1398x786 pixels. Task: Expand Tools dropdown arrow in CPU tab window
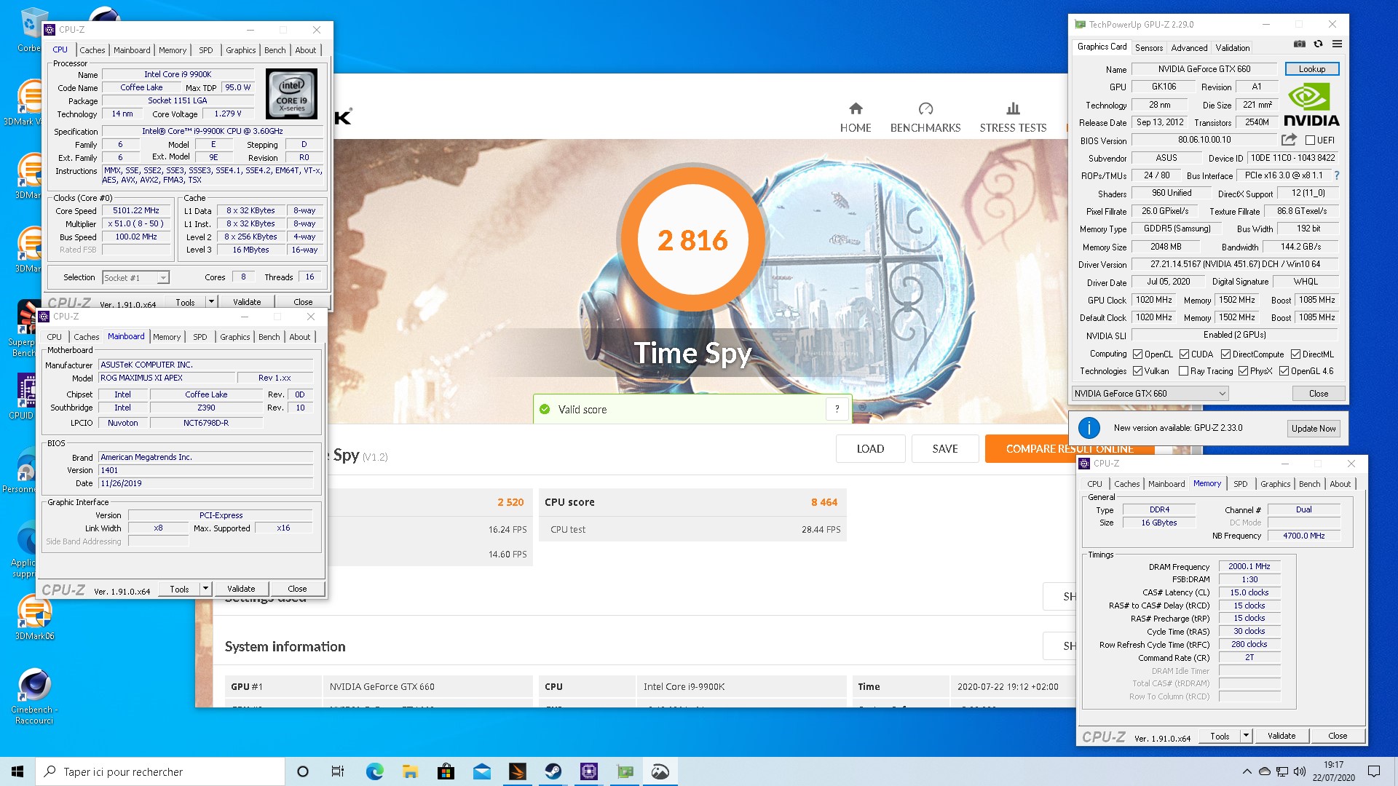[x=211, y=301]
